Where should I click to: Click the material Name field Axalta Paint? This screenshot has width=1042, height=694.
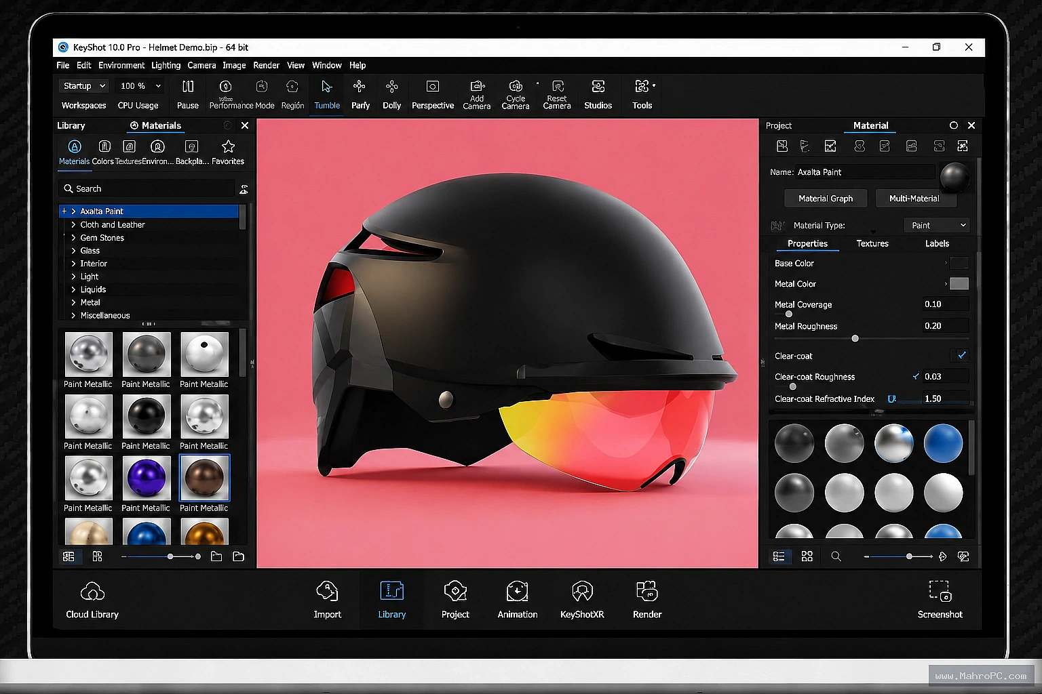pyautogui.click(x=864, y=172)
